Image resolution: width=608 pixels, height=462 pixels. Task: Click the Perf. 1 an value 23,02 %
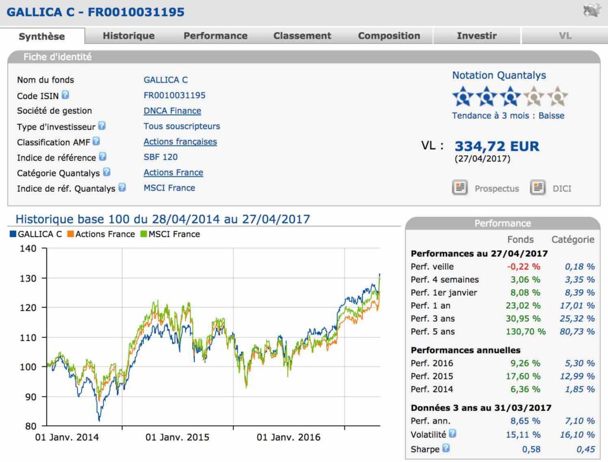pyautogui.click(x=523, y=305)
